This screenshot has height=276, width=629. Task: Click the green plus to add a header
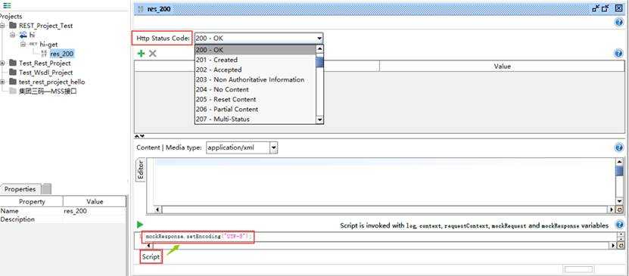coord(141,53)
